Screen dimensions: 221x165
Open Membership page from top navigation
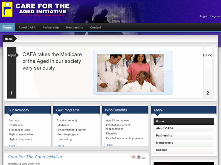pos(74,28)
